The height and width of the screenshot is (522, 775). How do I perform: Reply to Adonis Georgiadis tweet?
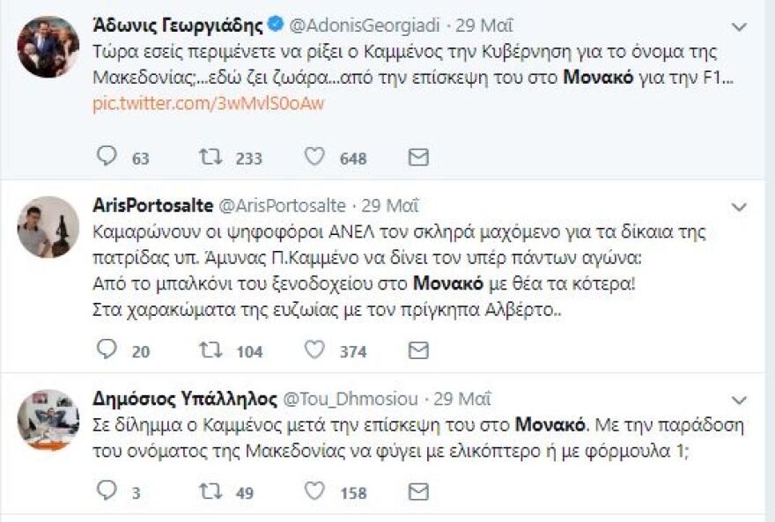point(106,156)
